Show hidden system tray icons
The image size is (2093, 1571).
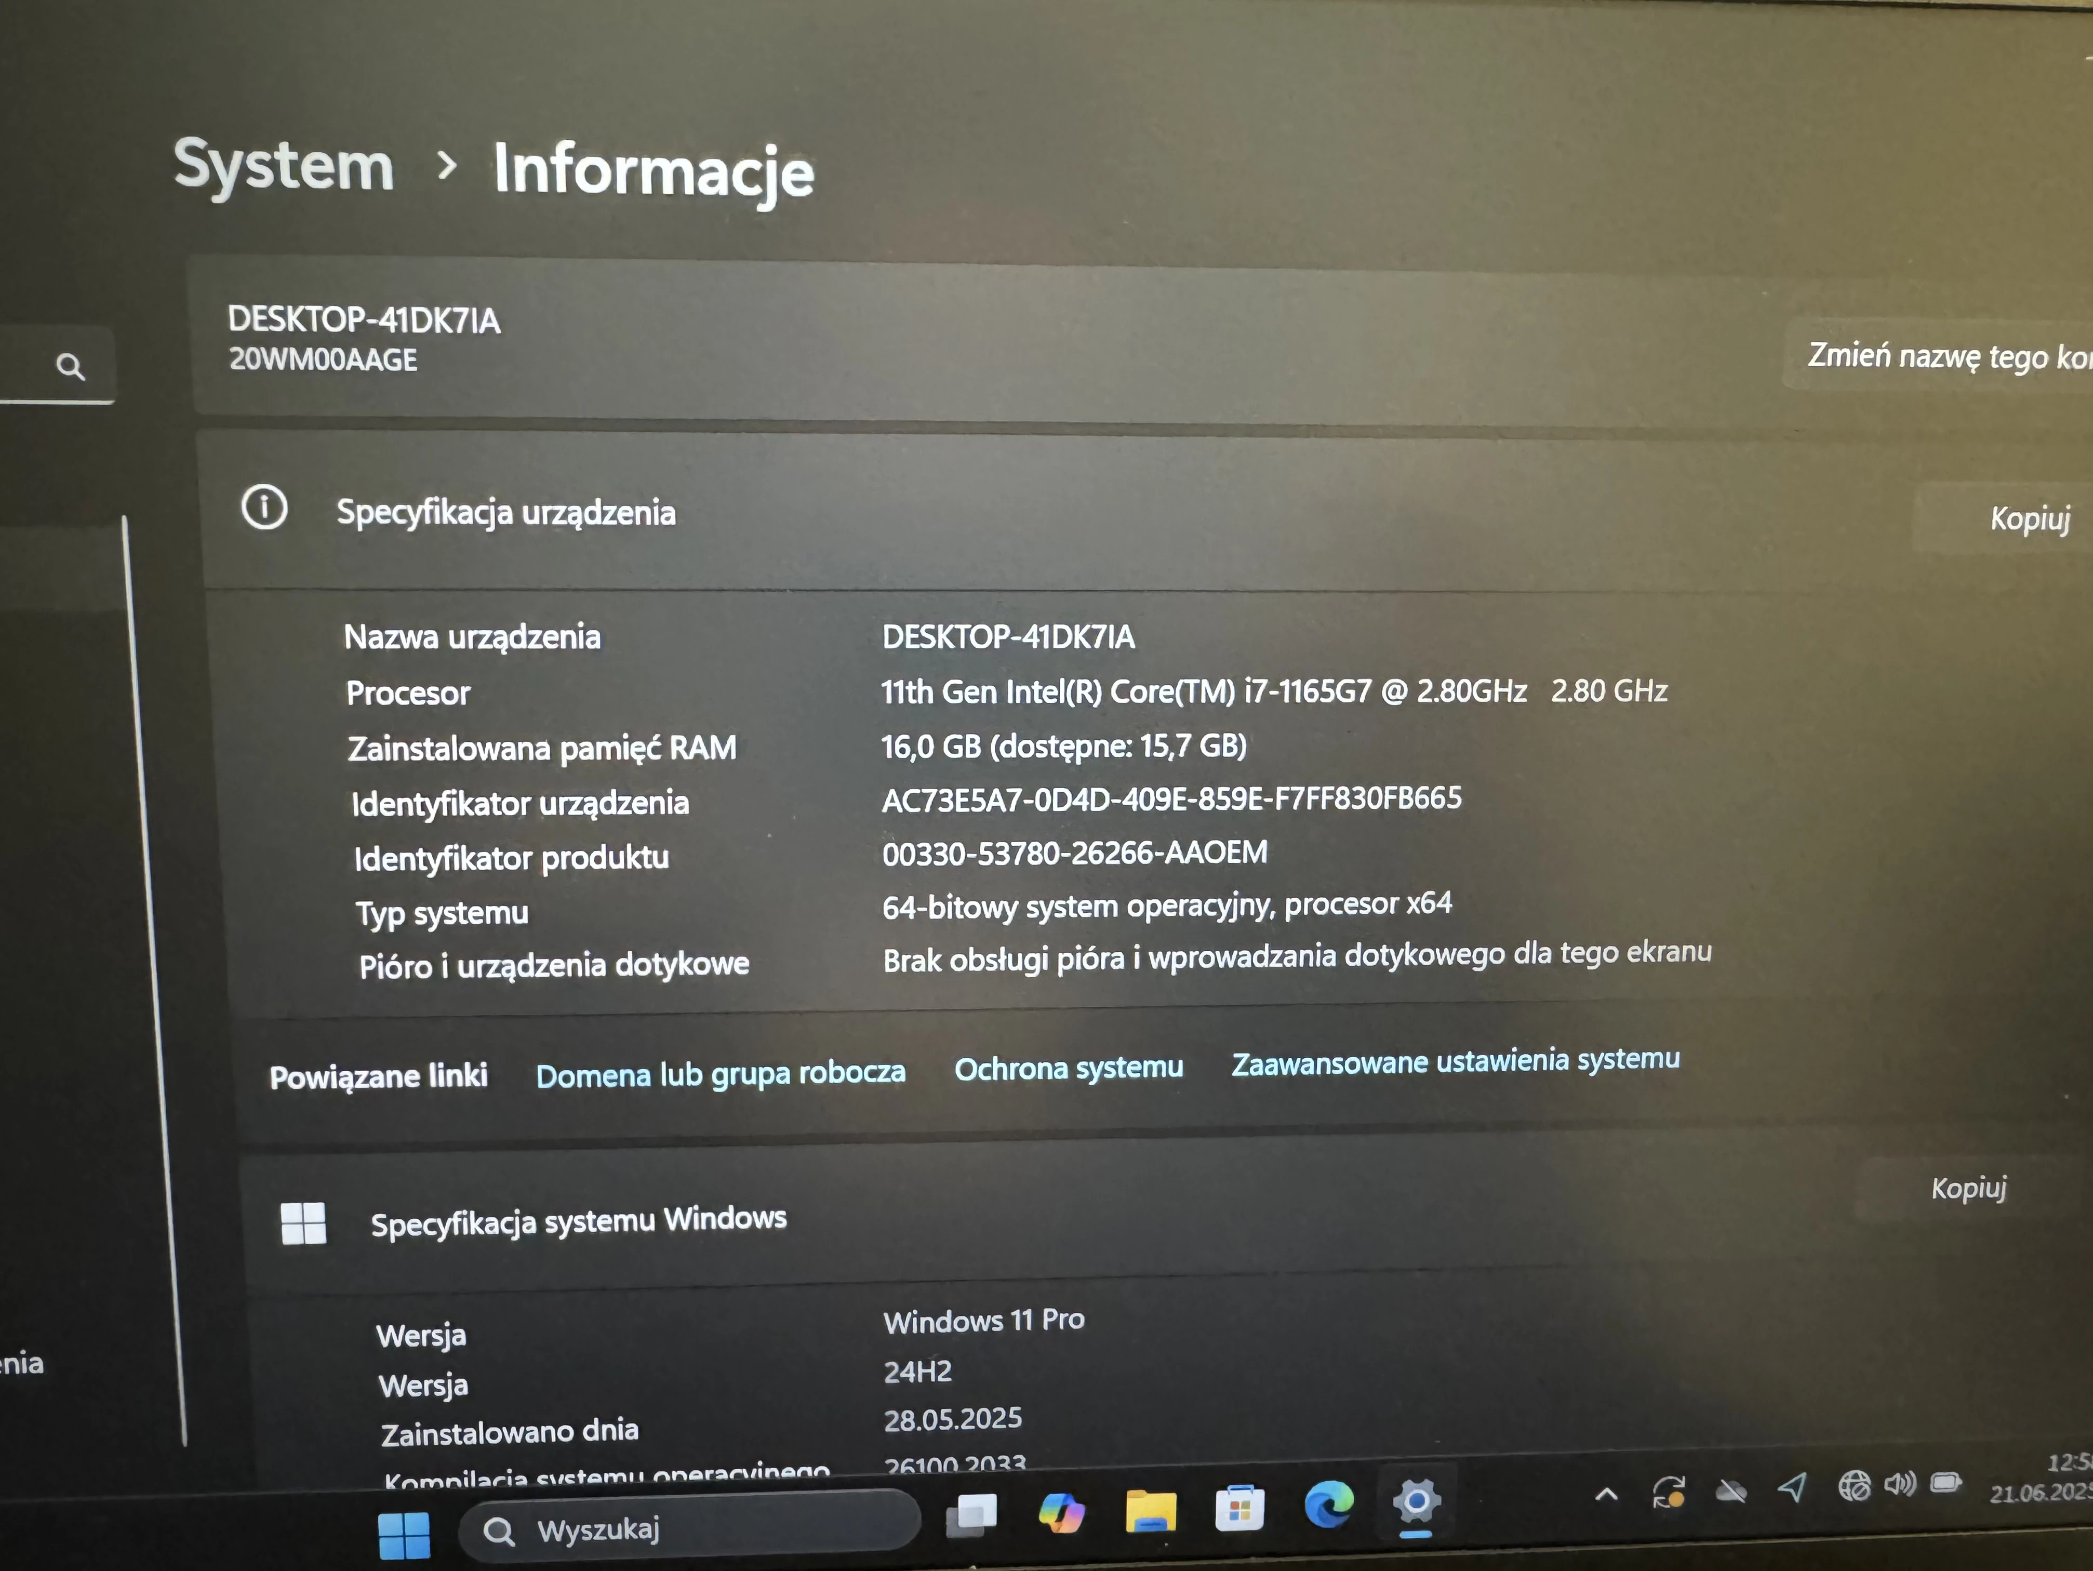point(1606,1496)
